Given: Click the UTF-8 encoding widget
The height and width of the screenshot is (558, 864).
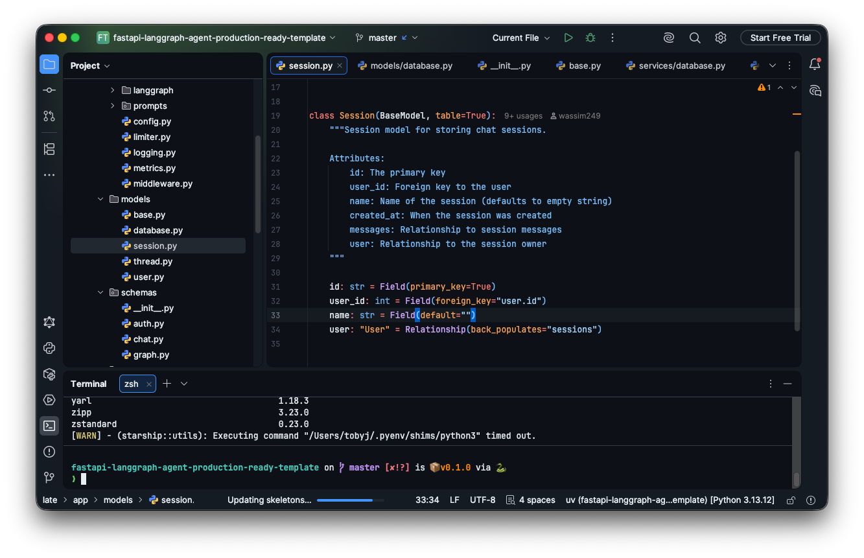Looking at the screenshot, I should 482,500.
